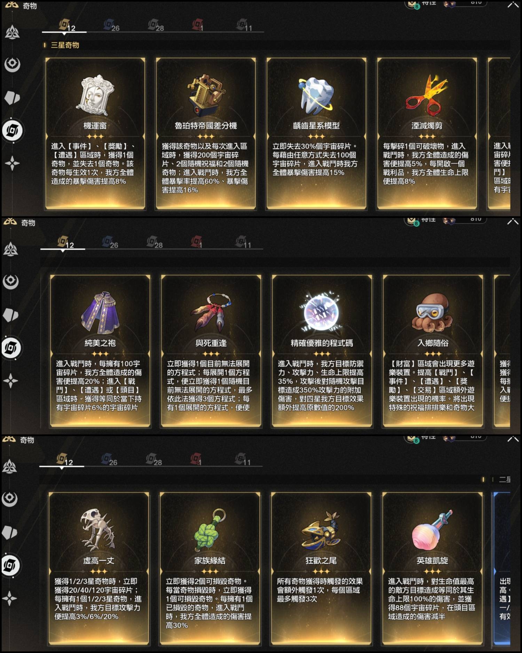Select the 機運窗 mask curio icon

[95, 95]
